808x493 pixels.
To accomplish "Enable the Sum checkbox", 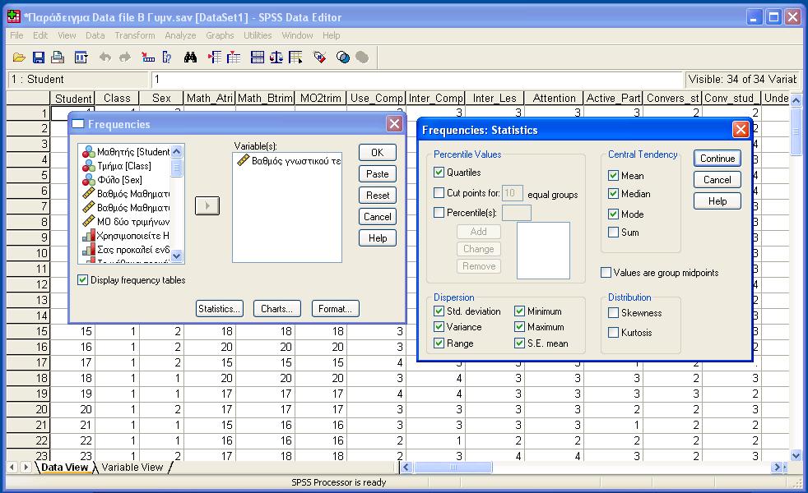I will tap(613, 232).
